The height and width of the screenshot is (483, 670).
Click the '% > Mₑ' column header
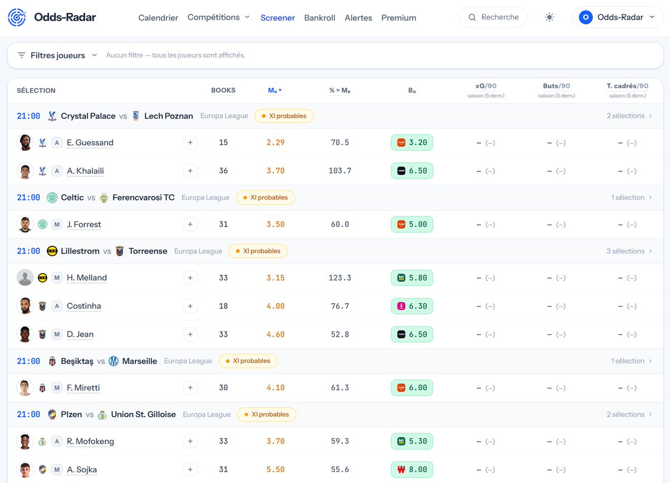pyautogui.click(x=340, y=90)
